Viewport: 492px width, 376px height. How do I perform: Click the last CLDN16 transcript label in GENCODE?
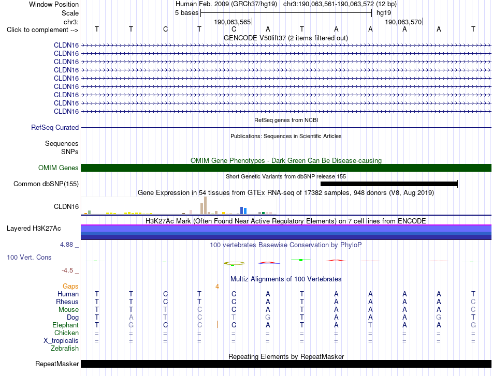point(66,111)
